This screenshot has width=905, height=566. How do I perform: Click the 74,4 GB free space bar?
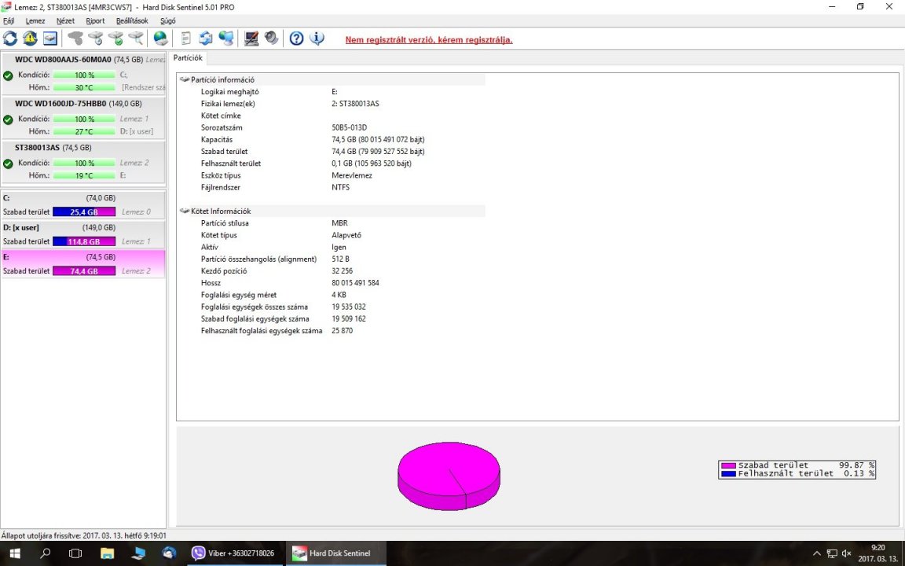point(84,271)
